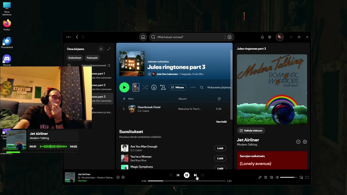Open the friend activity icon

coord(270,37)
